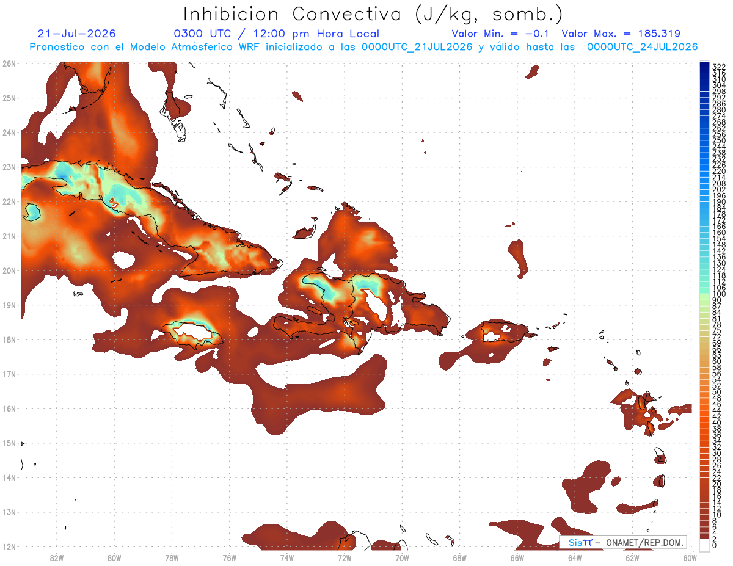The image size is (733, 566).
Task: Click the white 0 legend swatch
Action: pyautogui.click(x=705, y=545)
